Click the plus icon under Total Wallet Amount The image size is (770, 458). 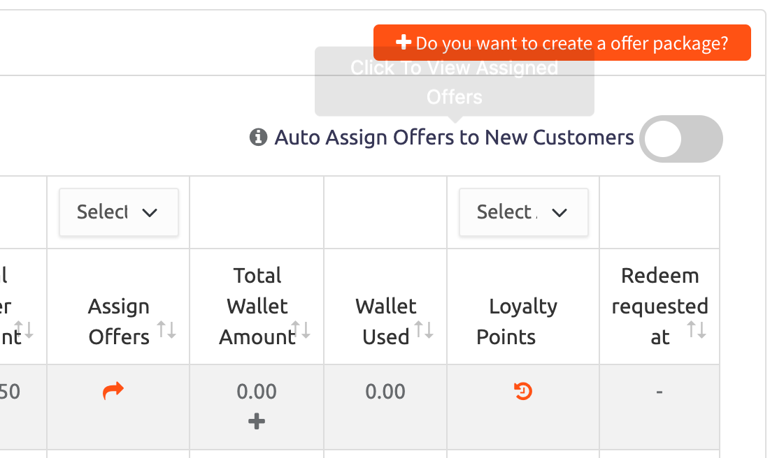(x=257, y=421)
